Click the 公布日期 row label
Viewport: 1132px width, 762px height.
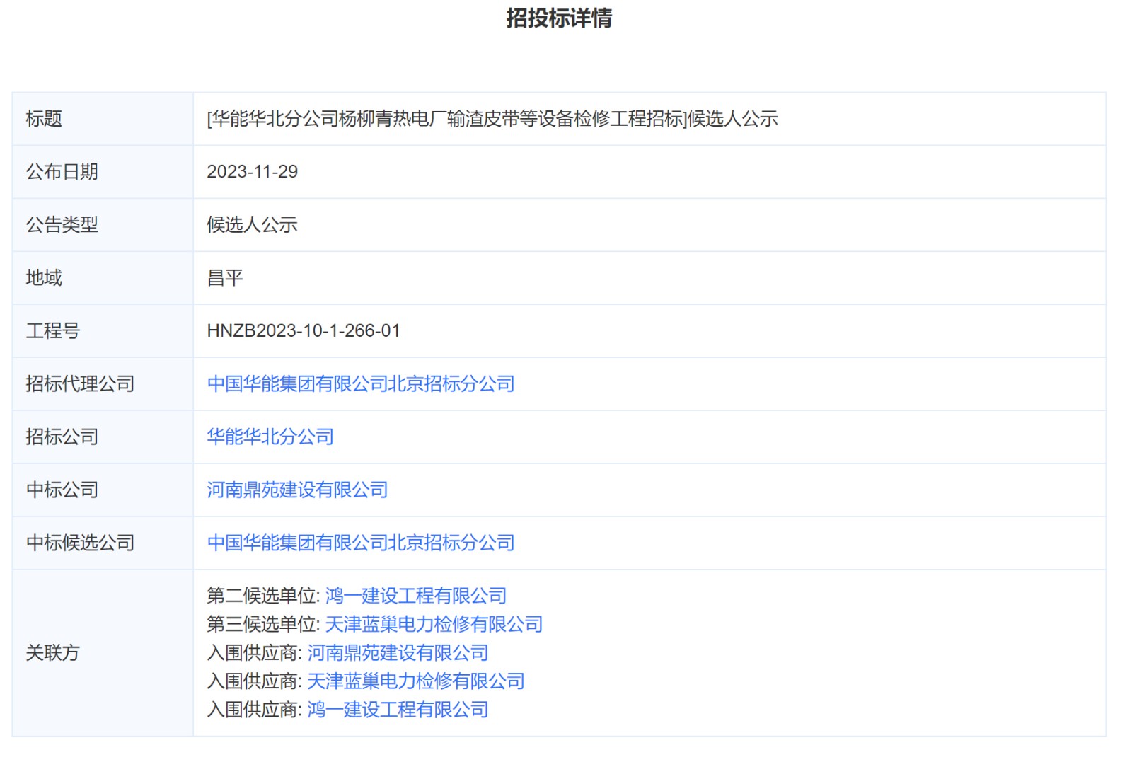(x=62, y=172)
